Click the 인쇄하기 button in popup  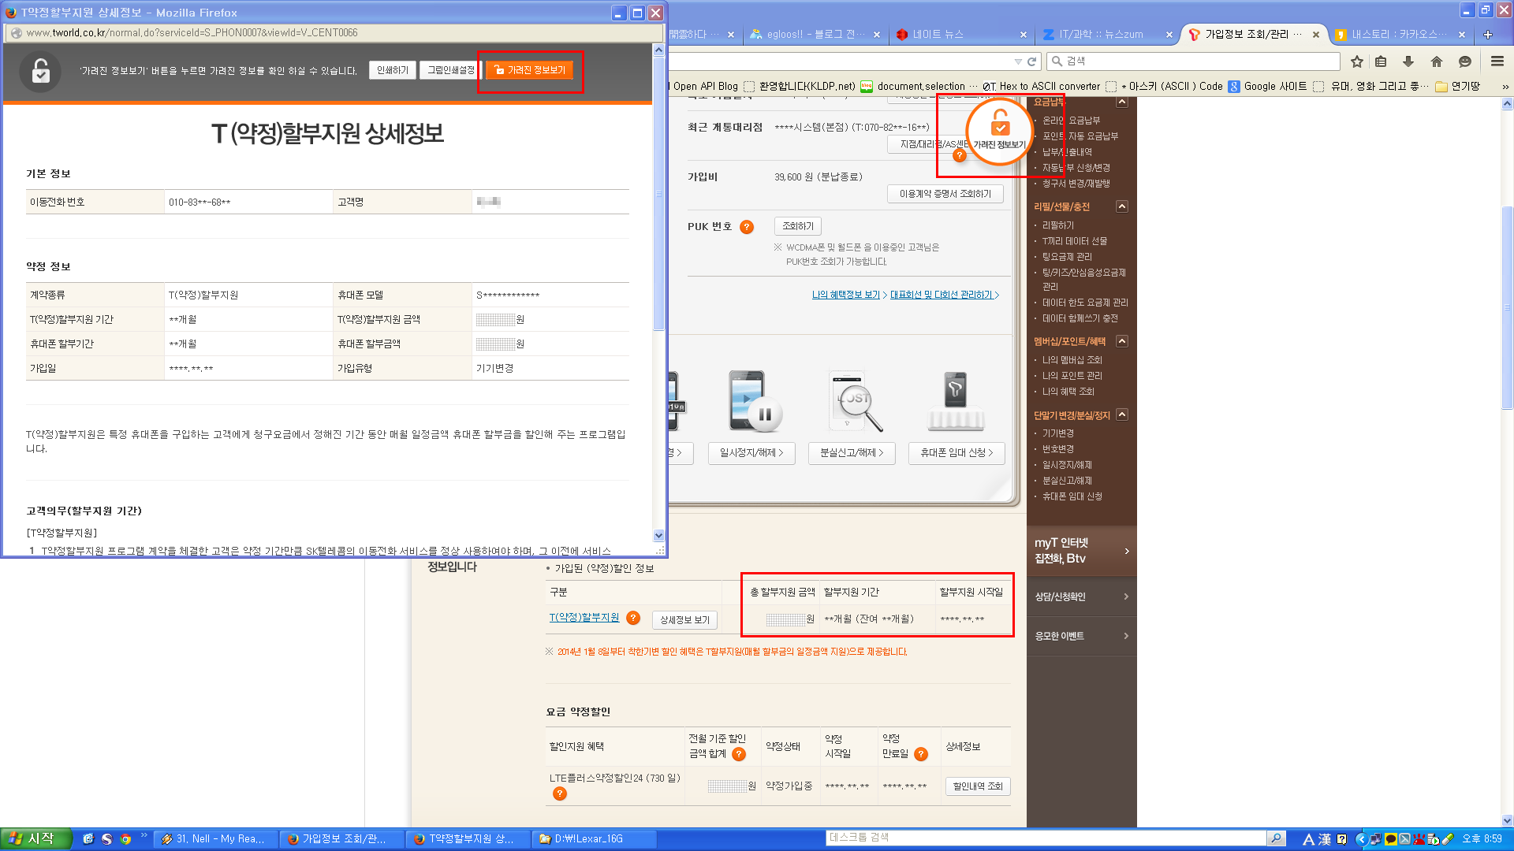click(x=392, y=70)
